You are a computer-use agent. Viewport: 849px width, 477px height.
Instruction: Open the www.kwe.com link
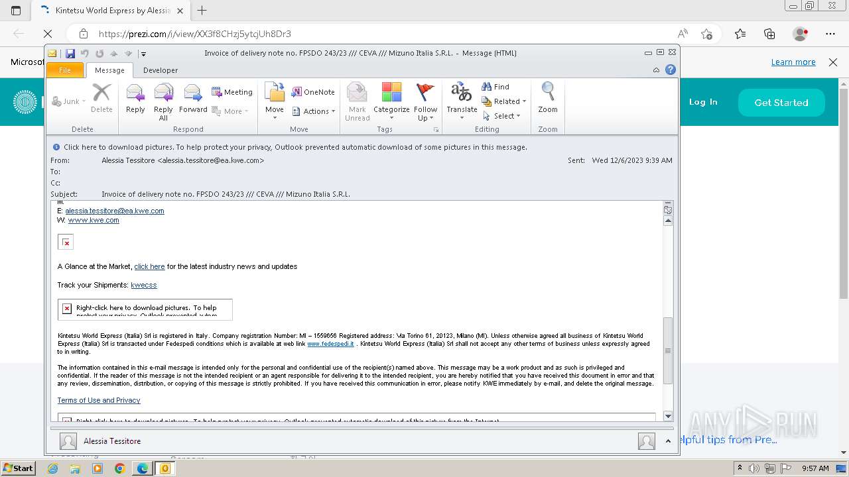click(x=94, y=220)
